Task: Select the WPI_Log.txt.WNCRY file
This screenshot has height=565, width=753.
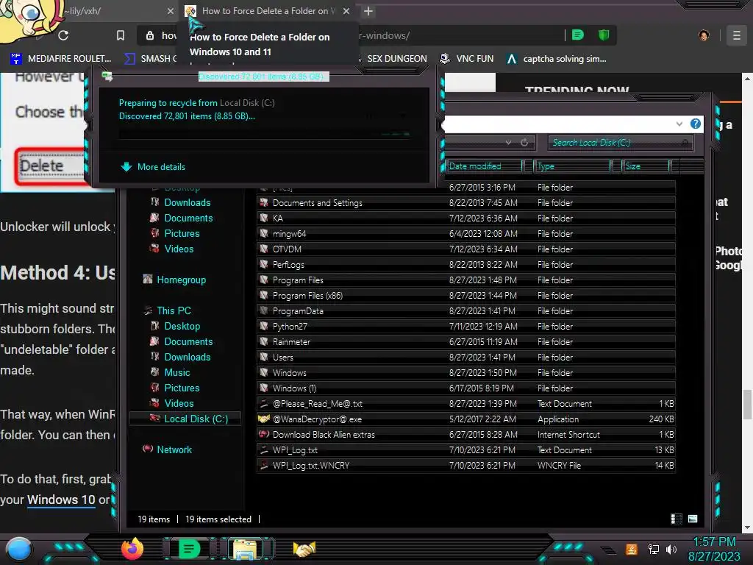Action: [465, 466]
